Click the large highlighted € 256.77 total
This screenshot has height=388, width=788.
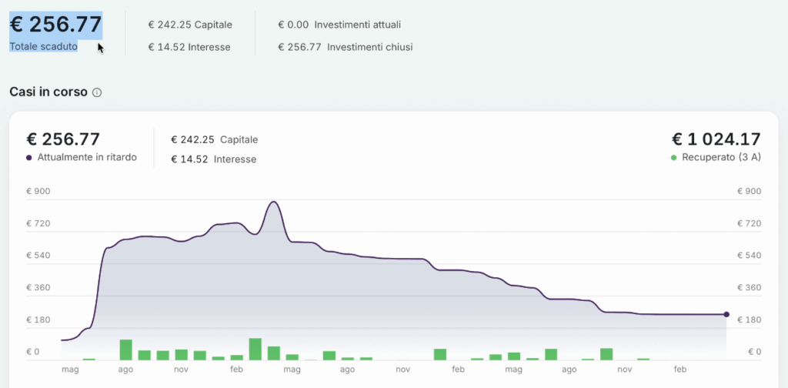(55, 25)
